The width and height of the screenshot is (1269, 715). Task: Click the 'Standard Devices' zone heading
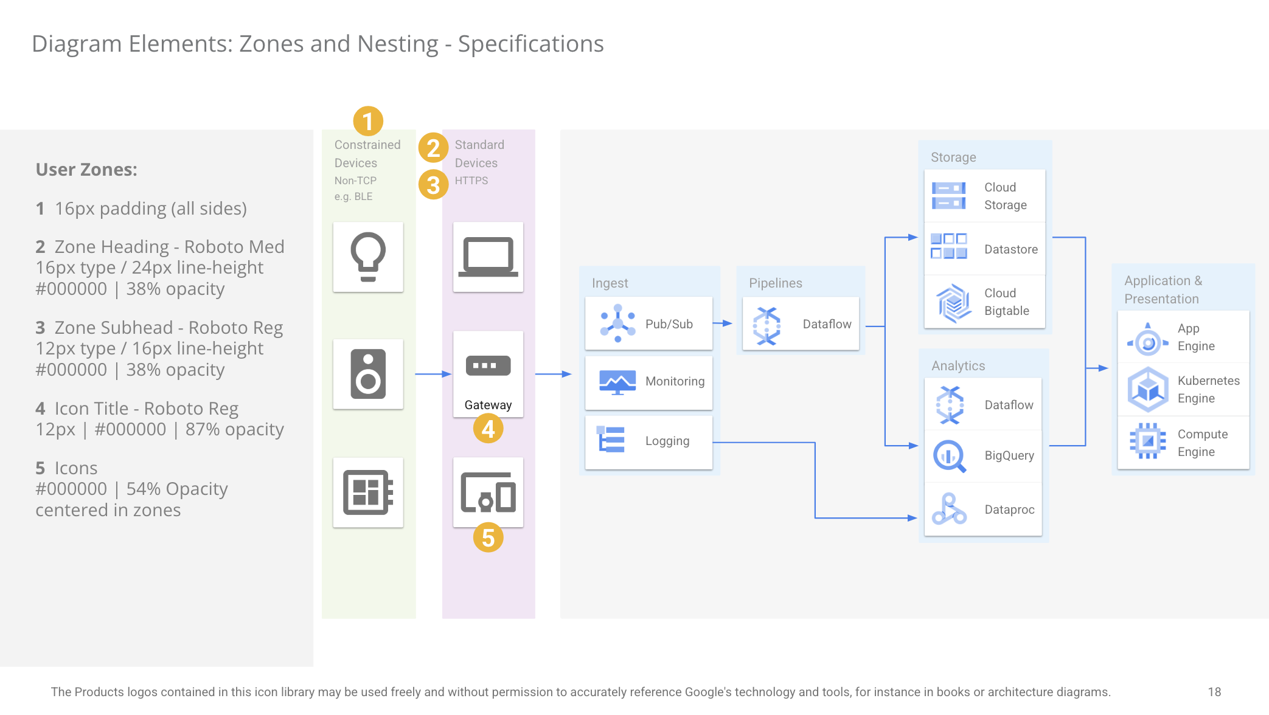pyautogui.click(x=479, y=154)
